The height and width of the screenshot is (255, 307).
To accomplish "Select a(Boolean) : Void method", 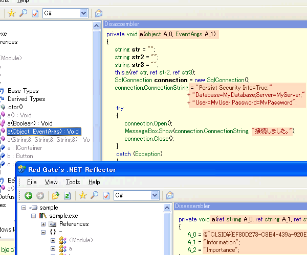I will (x=30, y=123).
